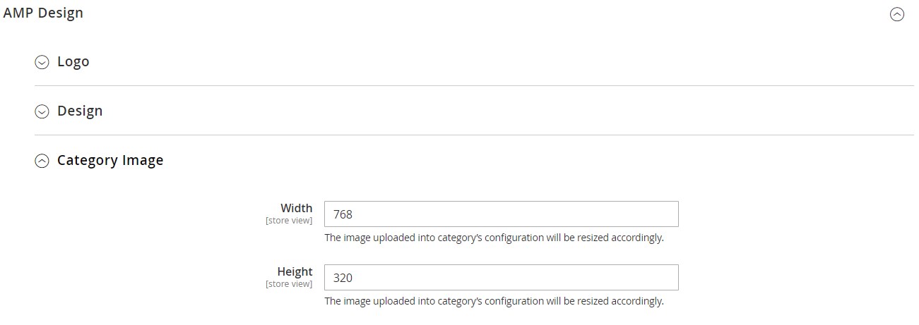Viewport: 919px width, 325px height.
Task: Focus the Width input field
Action: click(x=501, y=214)
